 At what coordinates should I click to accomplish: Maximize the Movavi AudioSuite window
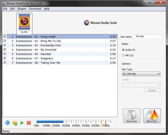coord(153,2)
